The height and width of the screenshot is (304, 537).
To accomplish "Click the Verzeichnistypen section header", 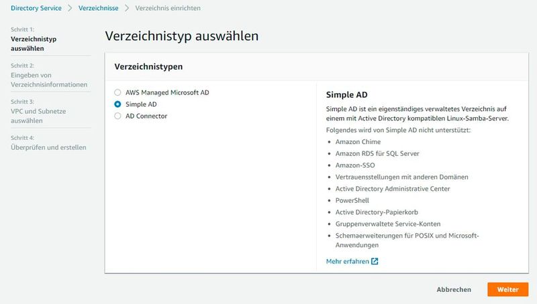I will click(x=148, y=66).
